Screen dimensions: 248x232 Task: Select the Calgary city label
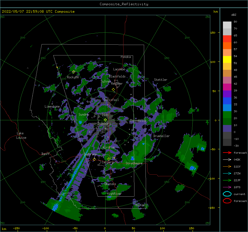[107, 162]
